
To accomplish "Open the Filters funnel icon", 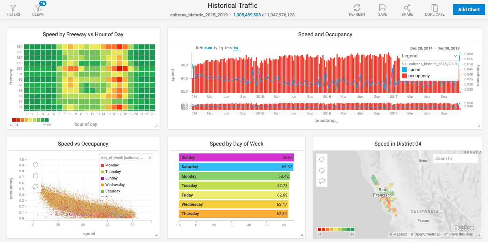I will (13, 8).
